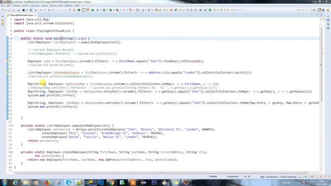Click the download progress text in status bar
This screenshot has height=186, width=331.
tap(278, 177)
